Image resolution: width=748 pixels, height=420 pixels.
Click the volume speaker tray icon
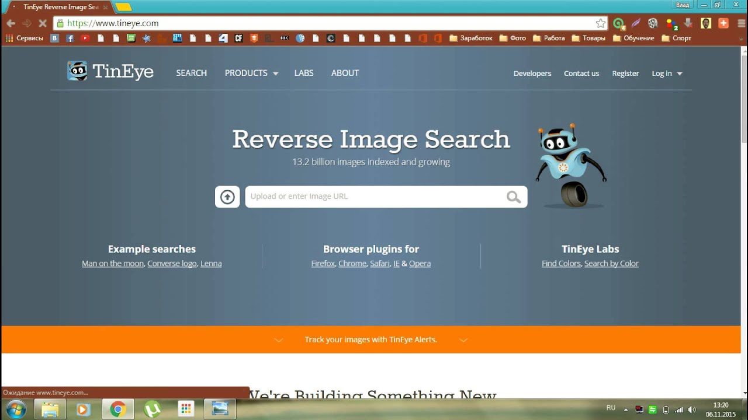pyautogui.click(x=692, y=409)
